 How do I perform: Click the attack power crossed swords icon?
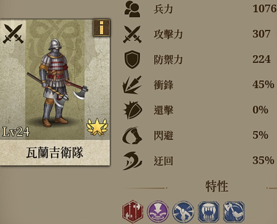(132, 34)
